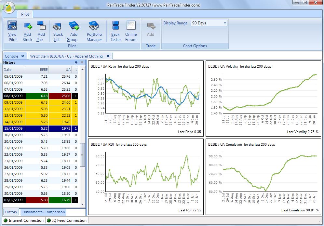Sort history by UA column header
The width and height of the screenshot is (324, 226).
60,70
